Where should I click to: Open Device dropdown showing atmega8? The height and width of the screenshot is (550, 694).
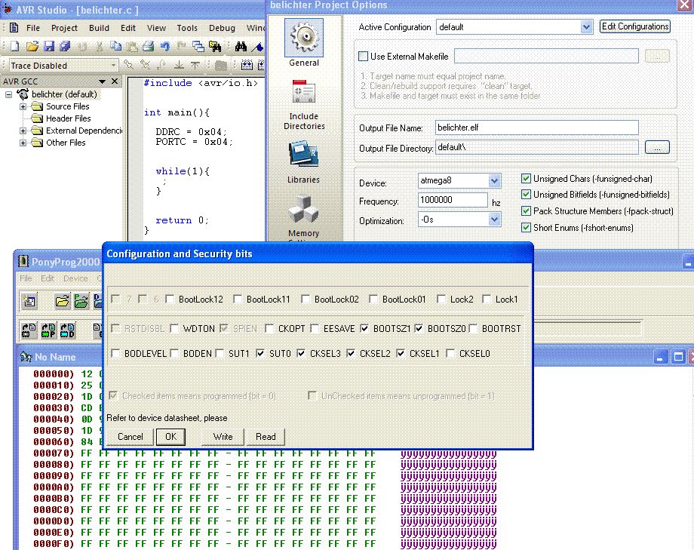pyautogui.click(x=494, y=180)
